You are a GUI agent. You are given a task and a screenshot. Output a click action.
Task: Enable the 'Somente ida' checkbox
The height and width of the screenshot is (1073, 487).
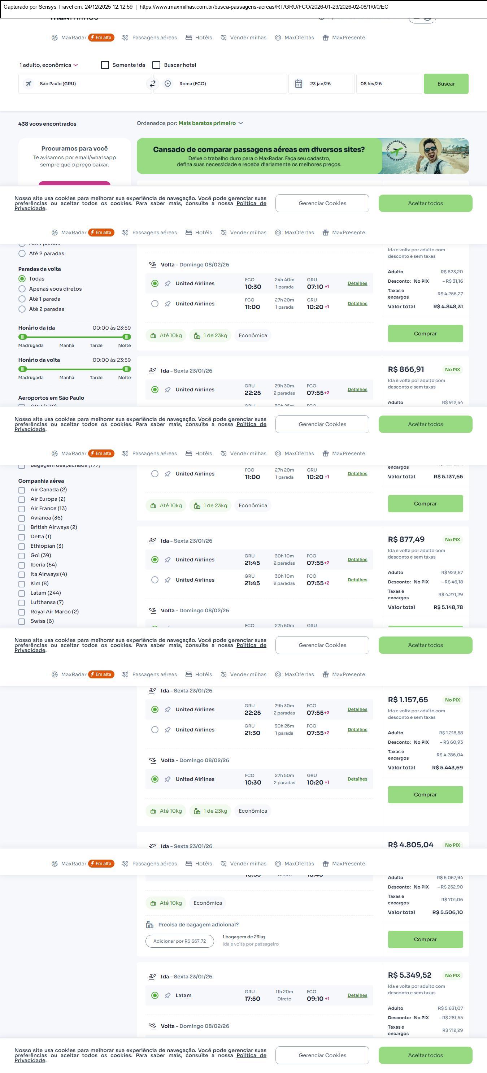105,65
